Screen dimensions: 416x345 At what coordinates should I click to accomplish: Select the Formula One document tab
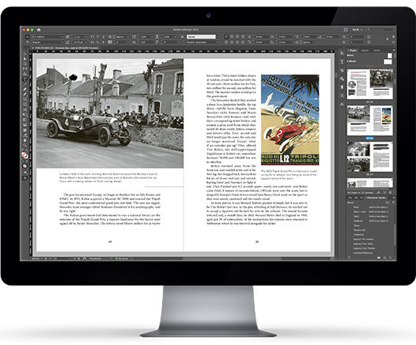pos(64,48)
